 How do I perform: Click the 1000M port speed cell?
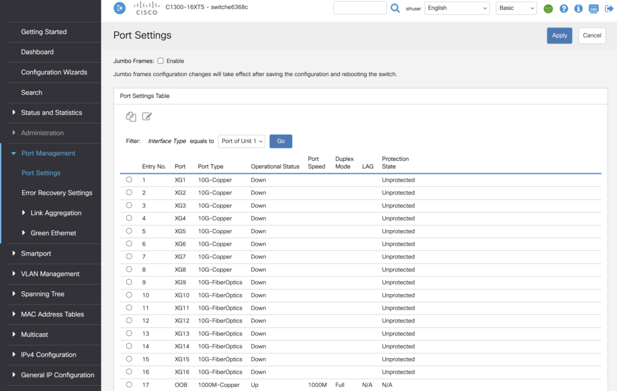coord(317,385)
